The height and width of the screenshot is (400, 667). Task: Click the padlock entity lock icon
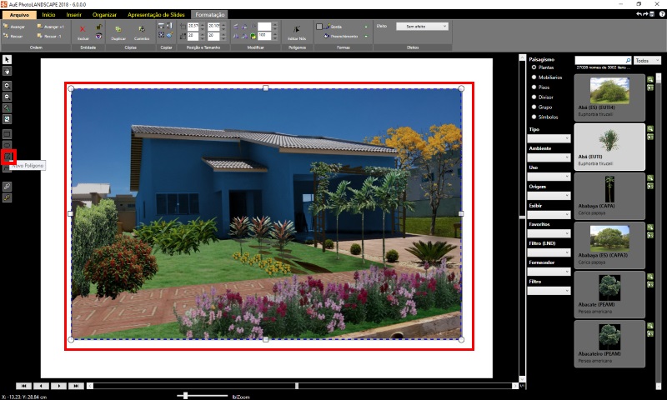[x=98, y=27]
